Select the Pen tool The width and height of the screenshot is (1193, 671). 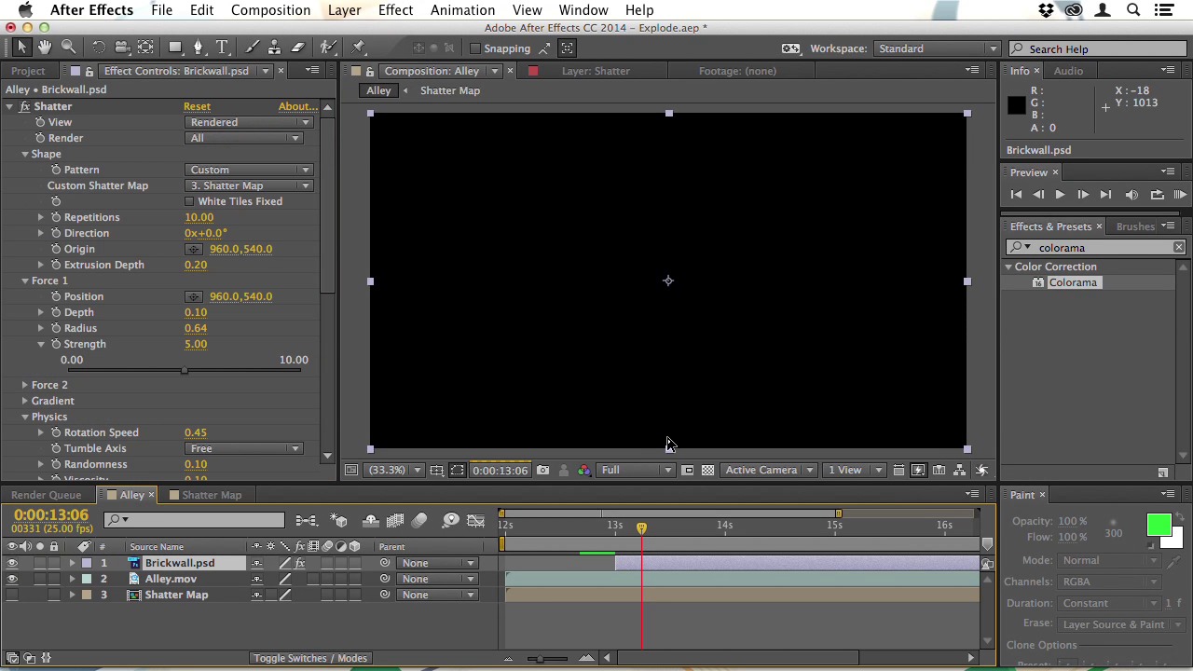pyautogui.click(x=199, y=48)
